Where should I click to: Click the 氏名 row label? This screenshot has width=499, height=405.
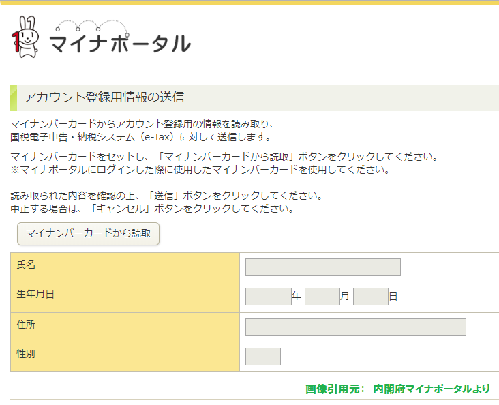coord(26,265)
